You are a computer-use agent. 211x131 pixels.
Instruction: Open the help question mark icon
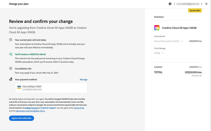point(170,4)
